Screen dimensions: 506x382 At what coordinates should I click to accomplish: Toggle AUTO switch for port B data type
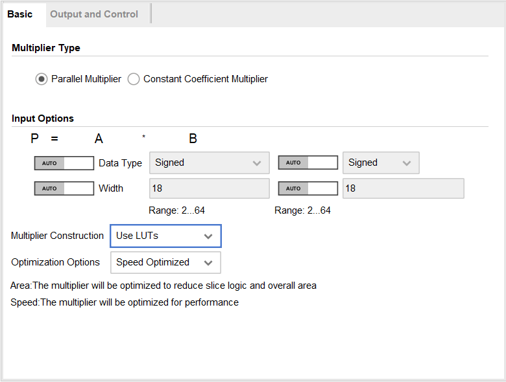[x=308, y=163]
